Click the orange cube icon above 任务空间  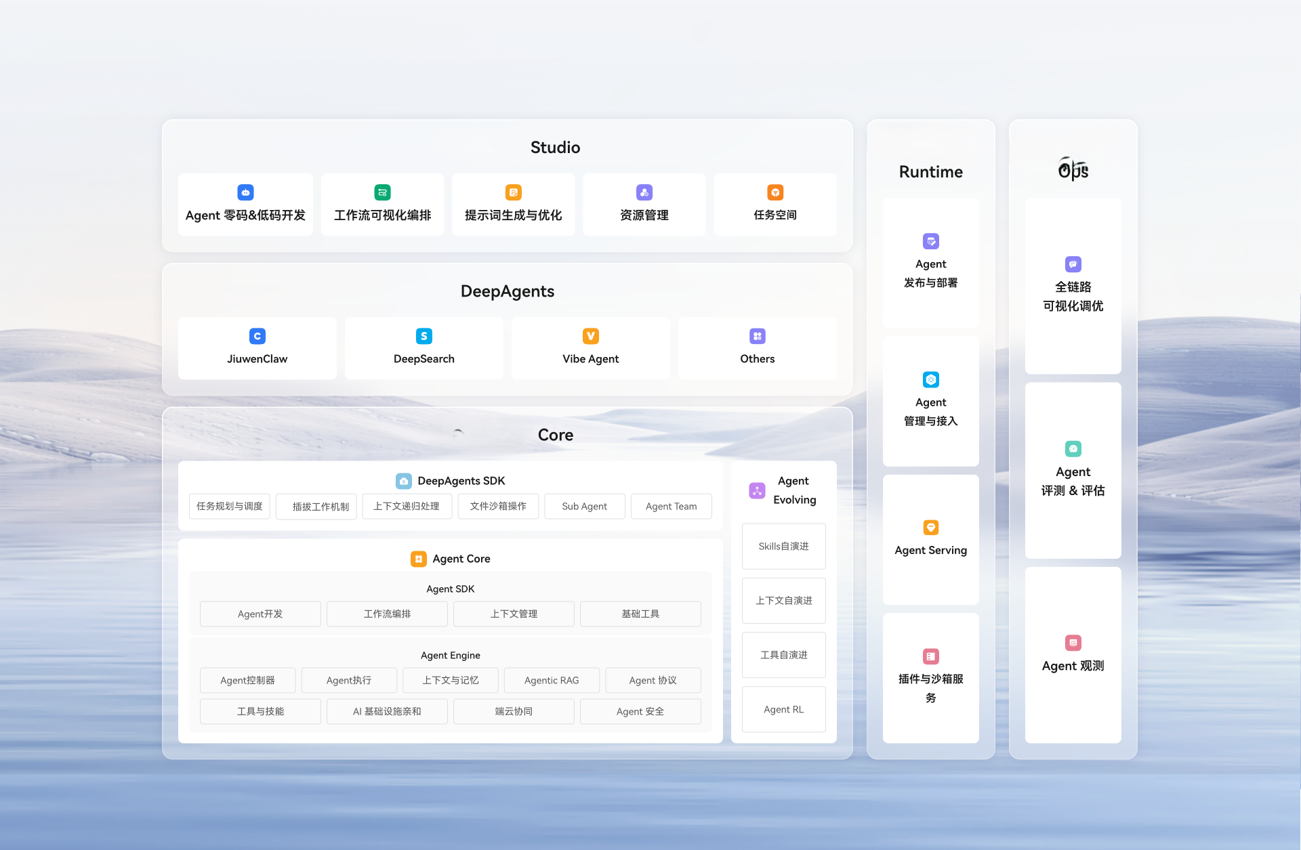(775, 192)
